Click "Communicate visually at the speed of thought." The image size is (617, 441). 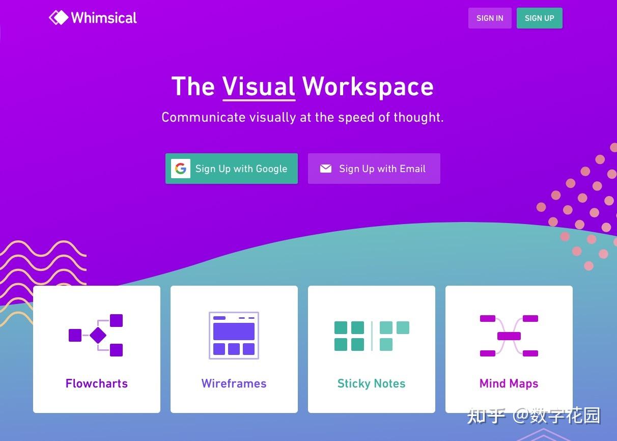tap(302, 118)
